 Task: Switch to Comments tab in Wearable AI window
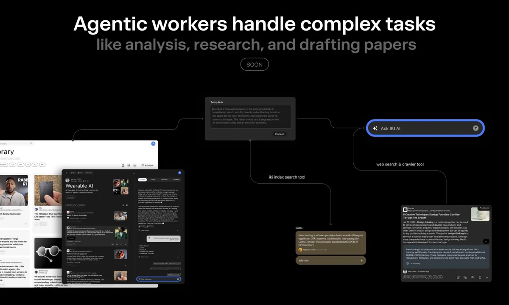coord(164,179)
